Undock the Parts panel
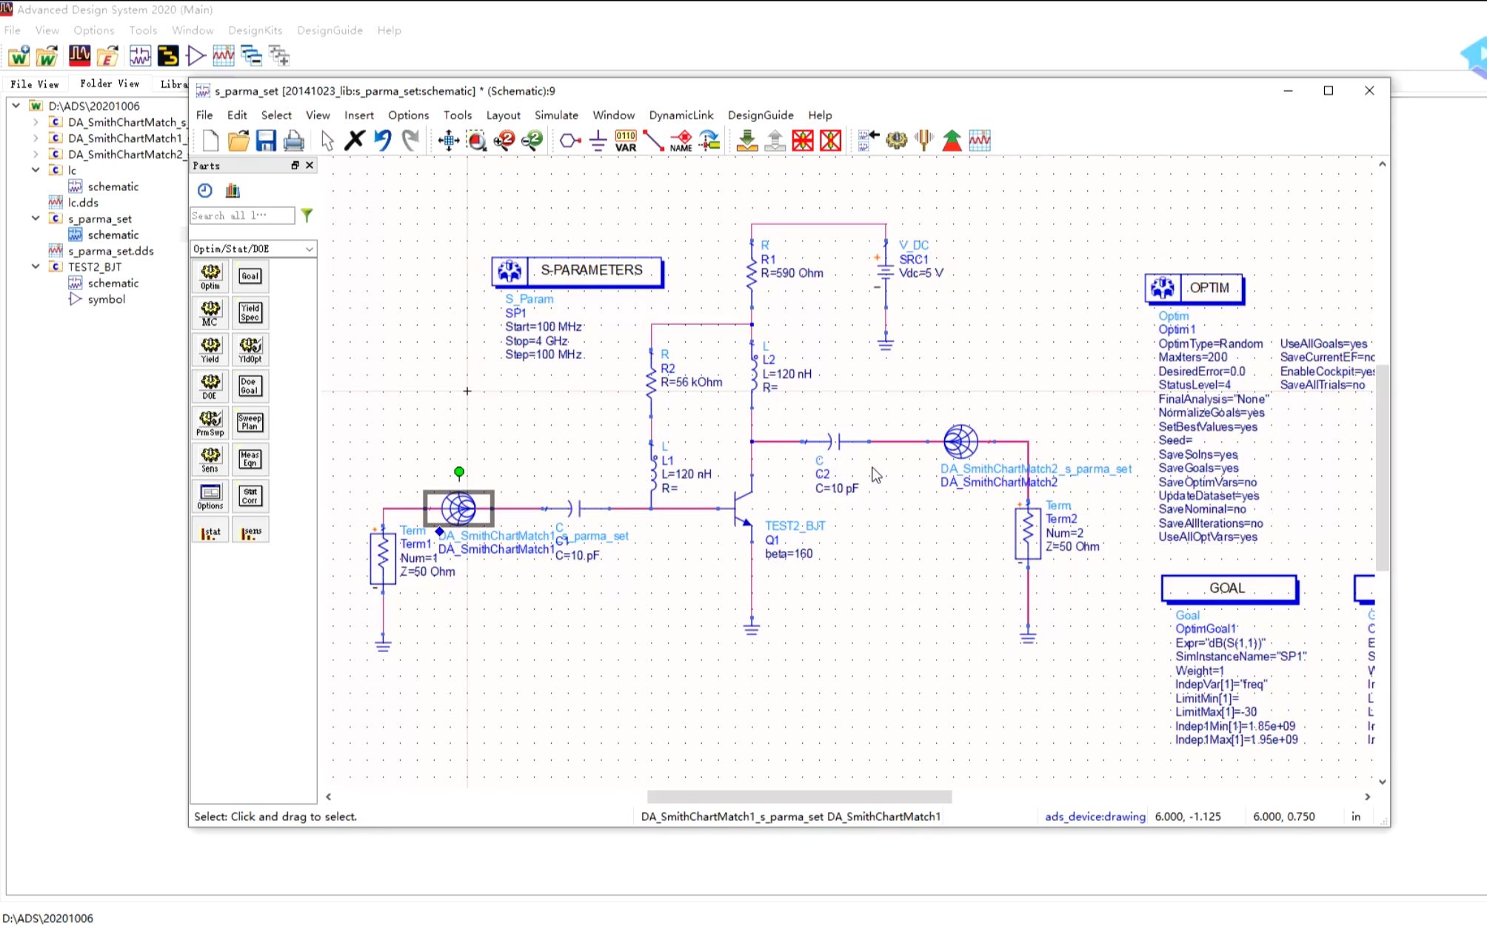 coord(295,166)
